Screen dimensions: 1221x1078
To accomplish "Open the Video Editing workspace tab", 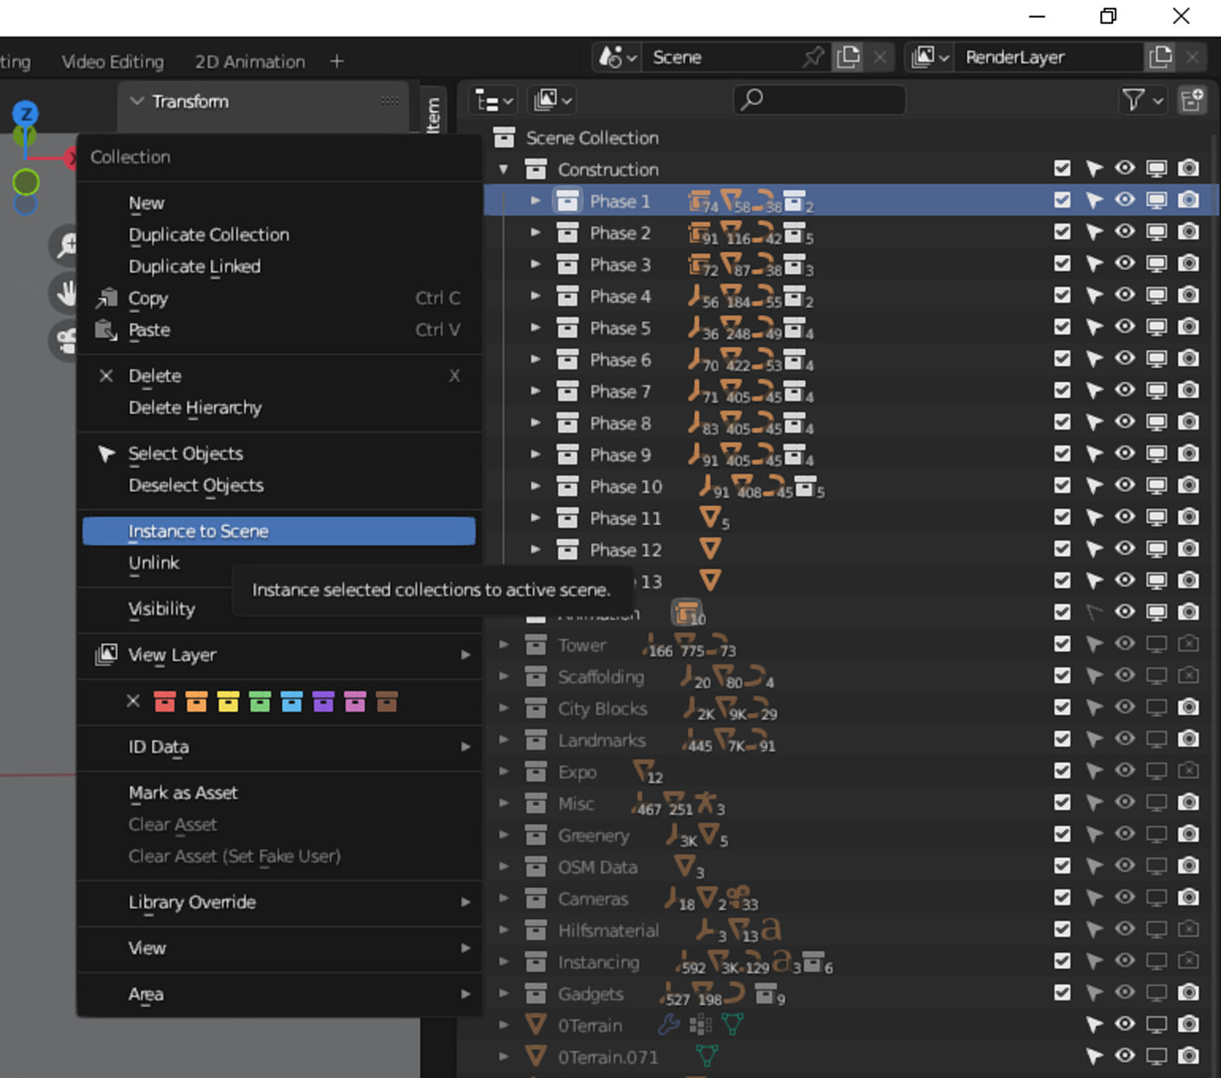I will pyautogui.click(x=113, y=62).
